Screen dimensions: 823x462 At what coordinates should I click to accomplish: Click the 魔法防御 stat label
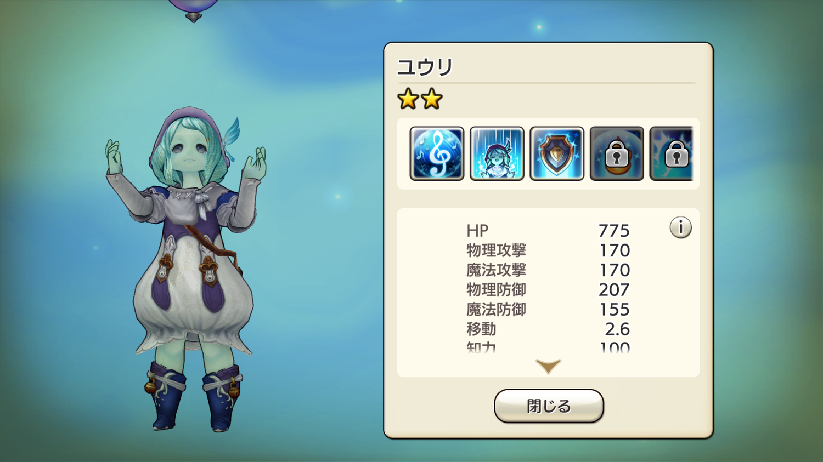coord(497,310)
